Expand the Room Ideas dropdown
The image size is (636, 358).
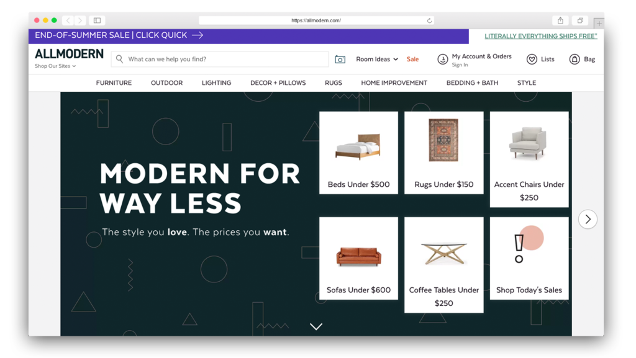[x=377, y=59]
